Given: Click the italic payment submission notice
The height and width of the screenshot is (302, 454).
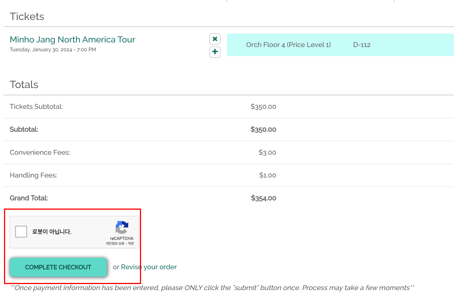Looking at the screenshot, I should pos(212,288).
